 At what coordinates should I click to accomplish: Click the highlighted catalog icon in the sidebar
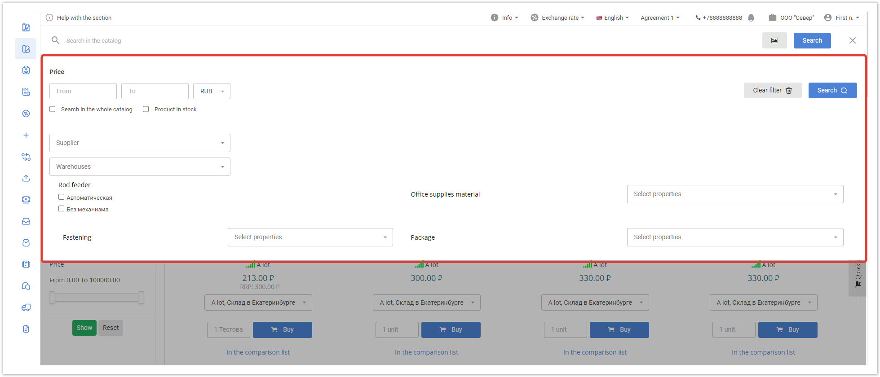pos(26,49)
